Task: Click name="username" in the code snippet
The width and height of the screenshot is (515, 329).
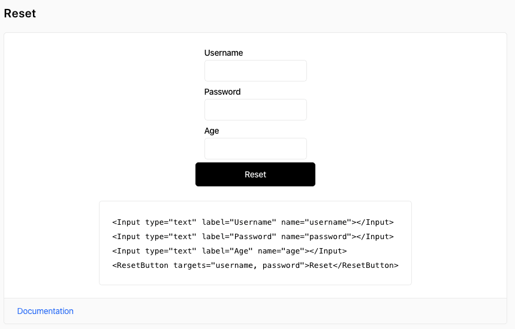Action: click(316, 222)
